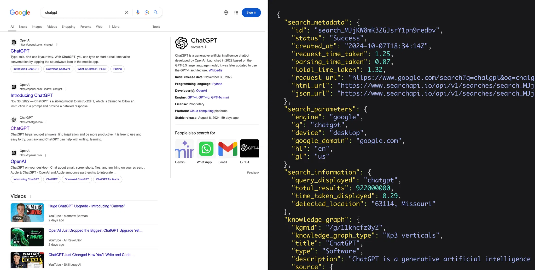Click the Pricing sitelink chip
The width and height of the screenshot is (535, 270).
click(x=117, y=69)
